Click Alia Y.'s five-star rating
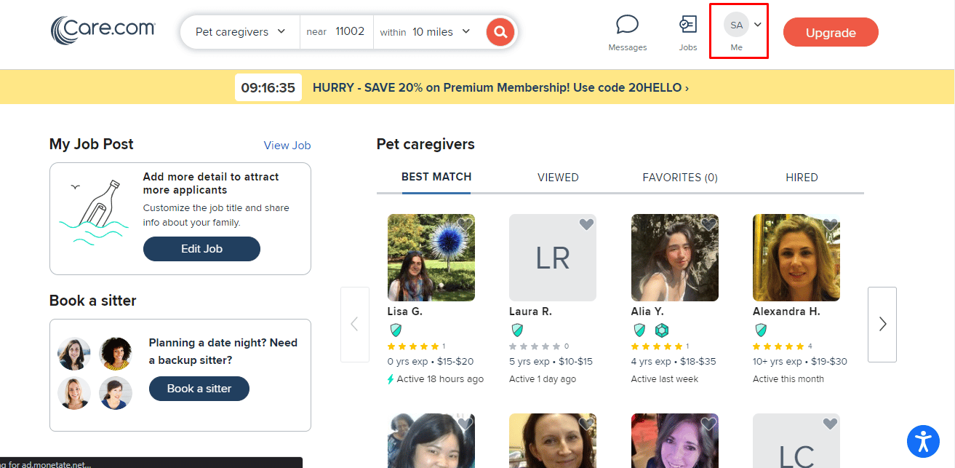The image size is (955, 468). point(657,346)
